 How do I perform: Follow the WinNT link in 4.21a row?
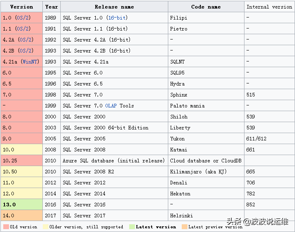[x=30, y=62]
